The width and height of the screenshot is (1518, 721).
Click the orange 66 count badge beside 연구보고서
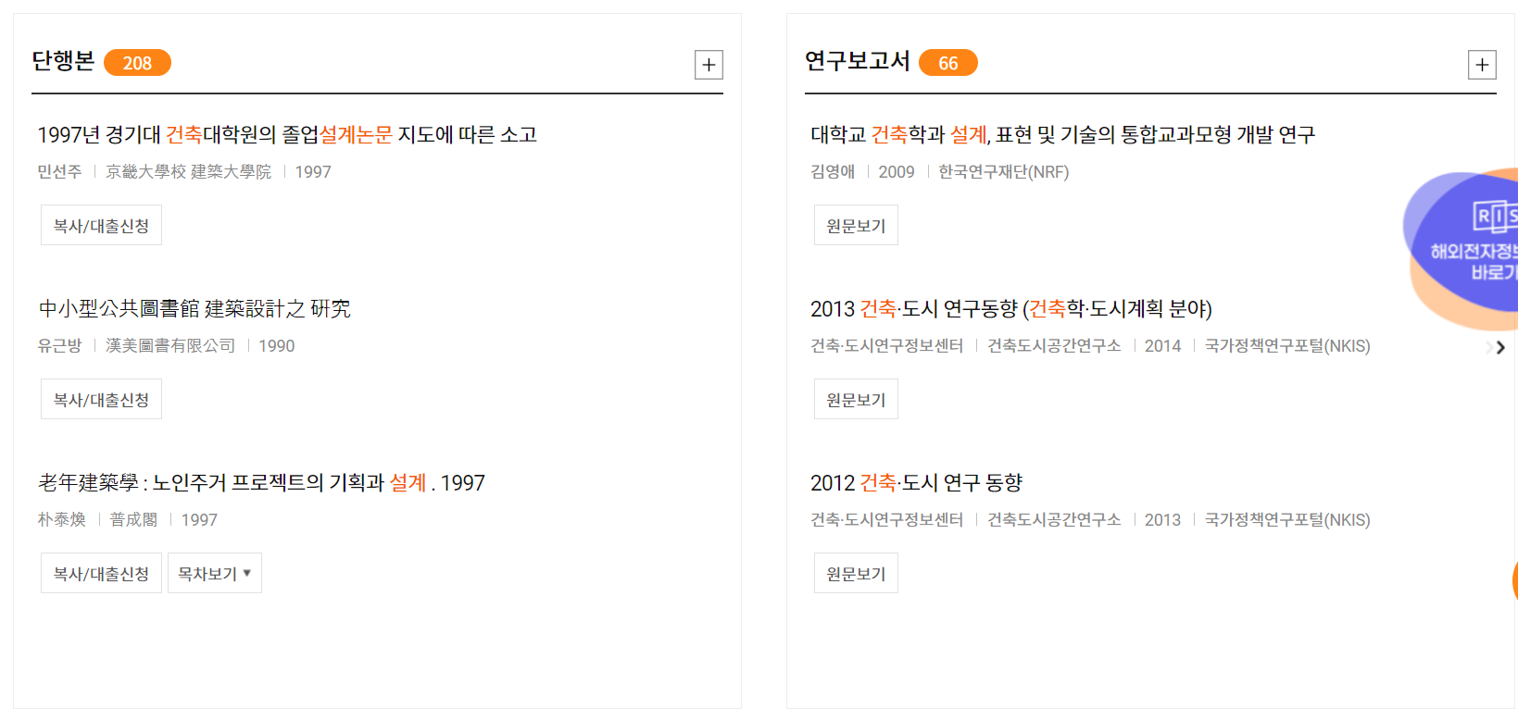point(948,63)
